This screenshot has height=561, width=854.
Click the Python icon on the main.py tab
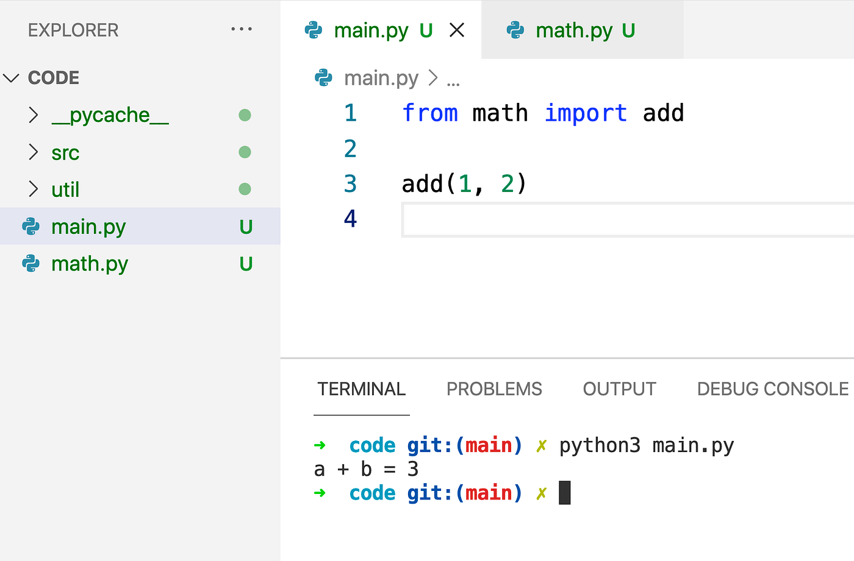pos(313,30)
